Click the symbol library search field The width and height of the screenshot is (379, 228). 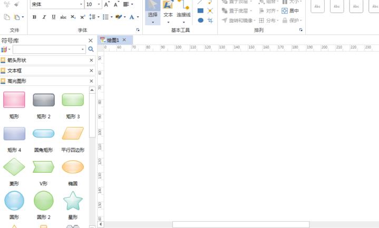pyautogui.click(x=46, y=49)
